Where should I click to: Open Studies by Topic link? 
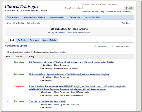[114, 12]
